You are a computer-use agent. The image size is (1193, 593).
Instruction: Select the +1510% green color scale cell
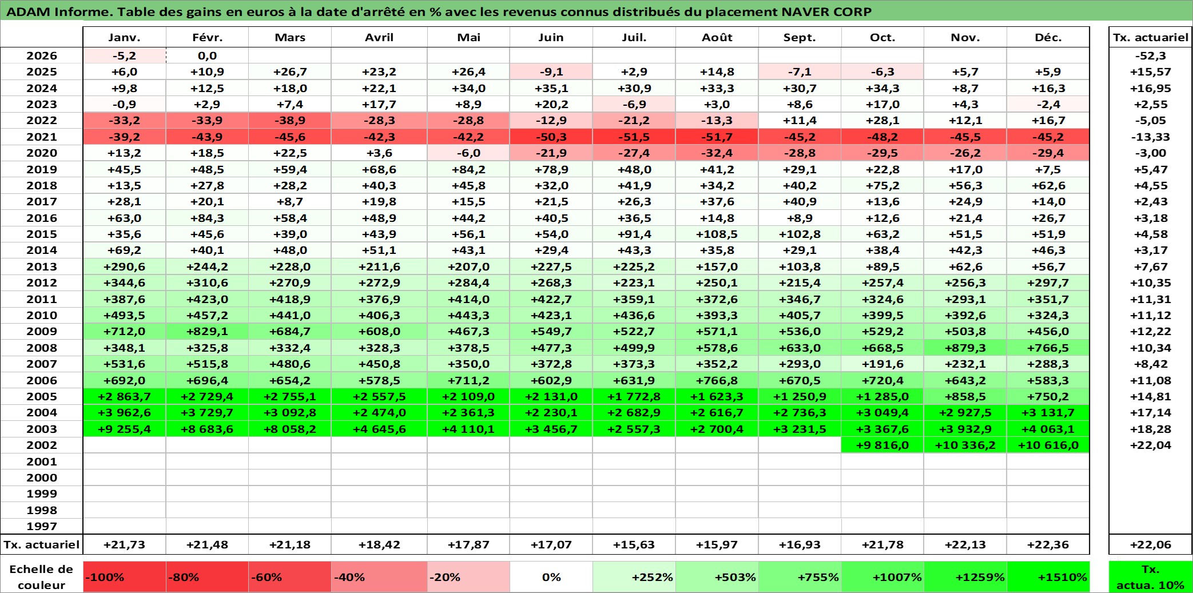point(1048,577)
